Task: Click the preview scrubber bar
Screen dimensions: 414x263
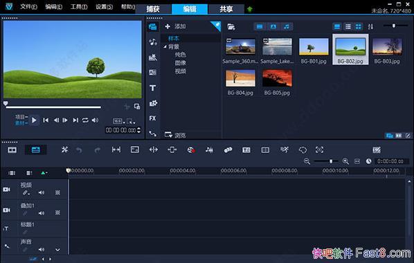Action: (x=53, y=107)
